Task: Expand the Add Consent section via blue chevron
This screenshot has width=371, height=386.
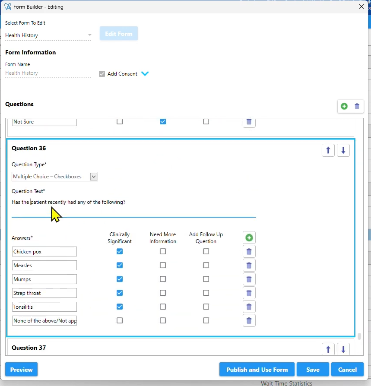Action: pyautogui.click(x=145, y=73)
